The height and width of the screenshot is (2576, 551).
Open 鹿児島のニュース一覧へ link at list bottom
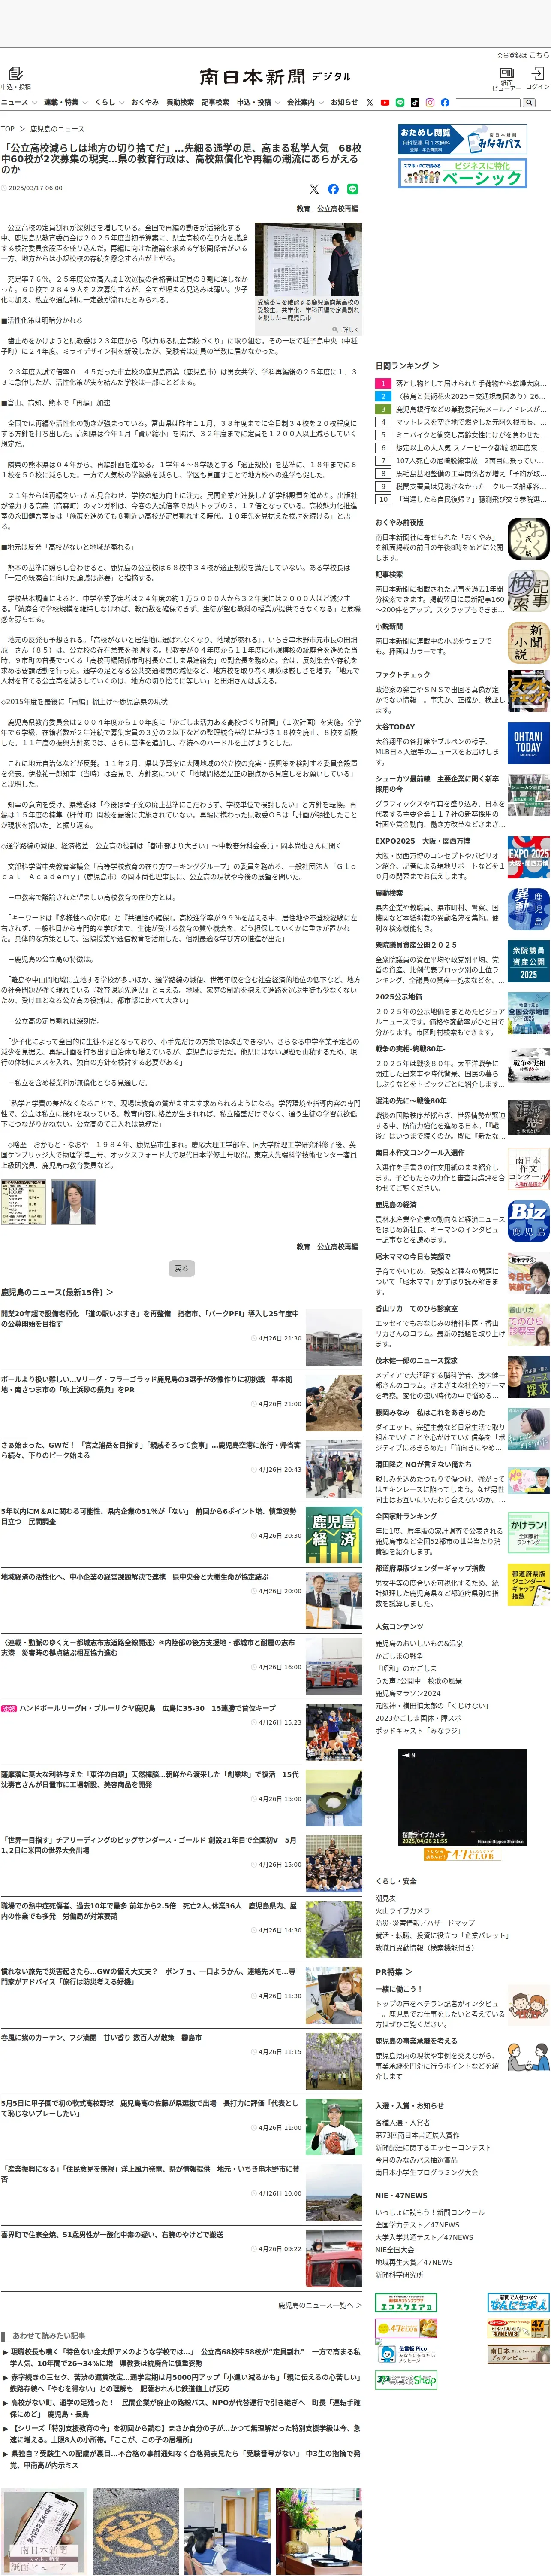coord(319,2305)
